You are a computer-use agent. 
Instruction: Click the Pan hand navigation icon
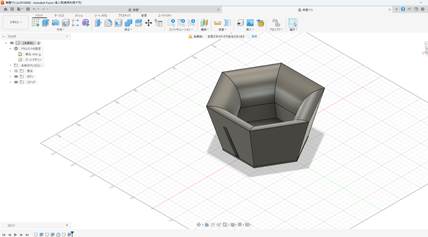213,224
